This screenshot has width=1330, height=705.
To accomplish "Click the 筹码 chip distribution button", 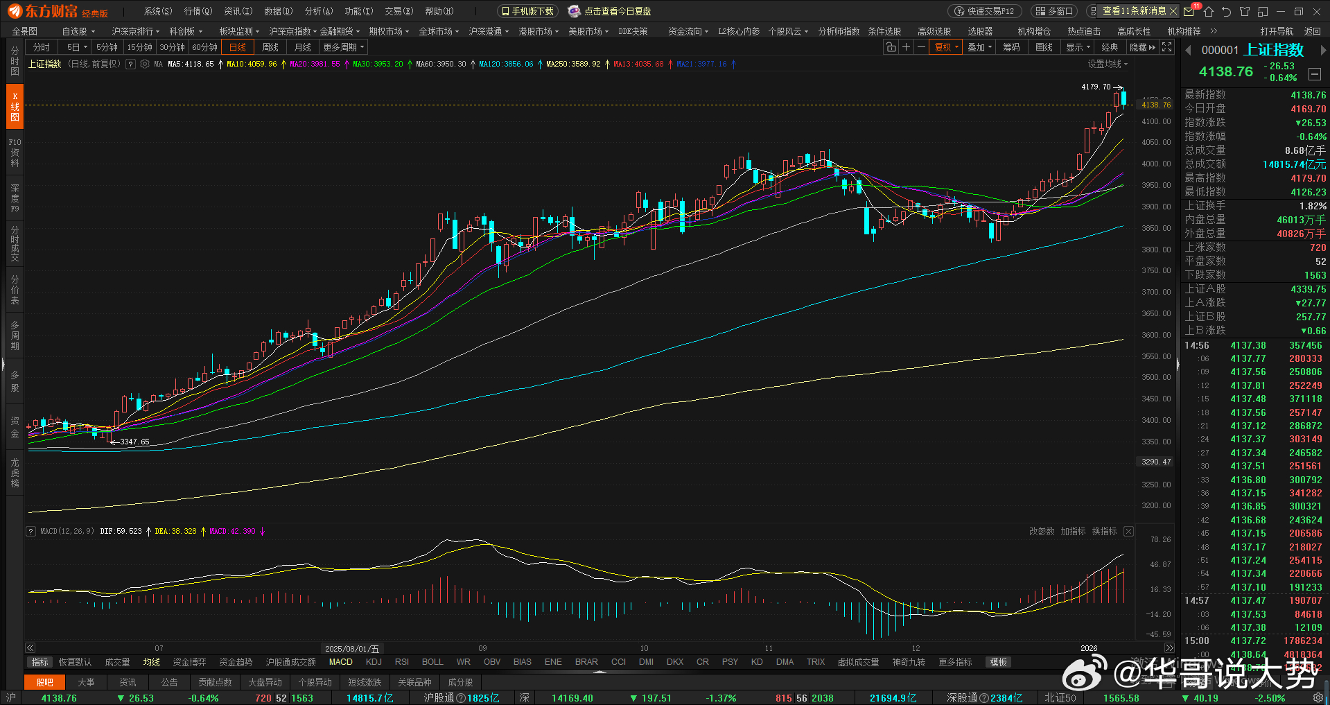I will 1012,47.
